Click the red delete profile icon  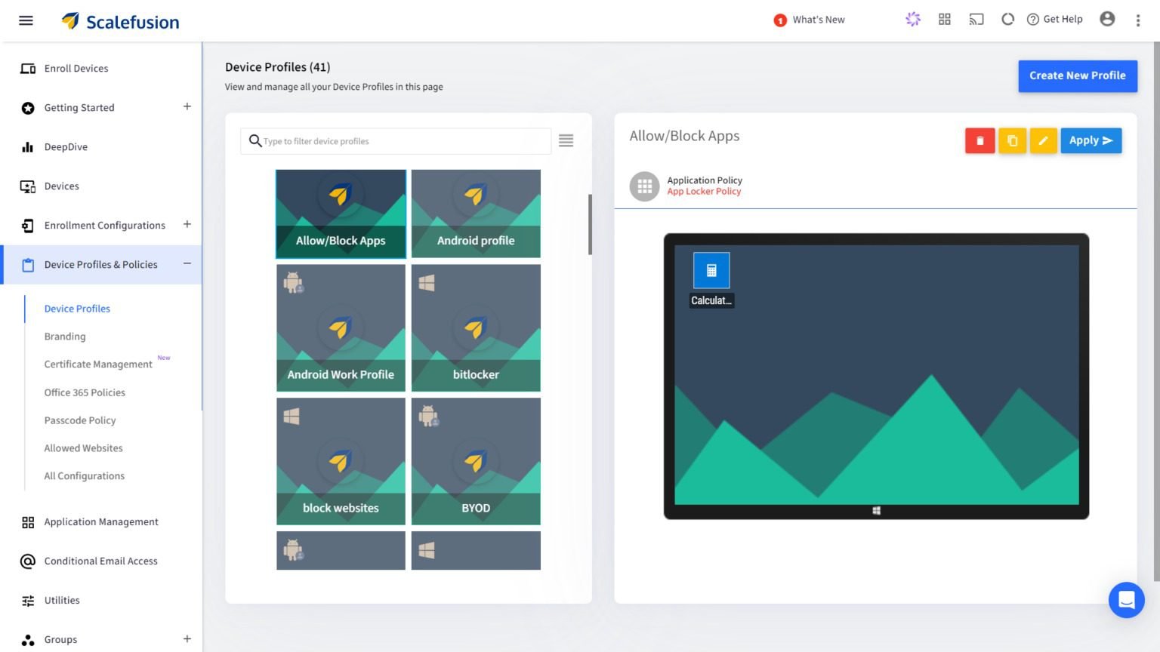980,141
